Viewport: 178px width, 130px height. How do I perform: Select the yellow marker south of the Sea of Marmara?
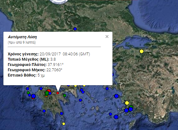141,51
